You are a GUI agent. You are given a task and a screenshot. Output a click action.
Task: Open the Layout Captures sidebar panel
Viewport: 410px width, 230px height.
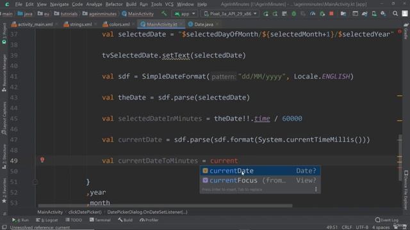[4, 118]
